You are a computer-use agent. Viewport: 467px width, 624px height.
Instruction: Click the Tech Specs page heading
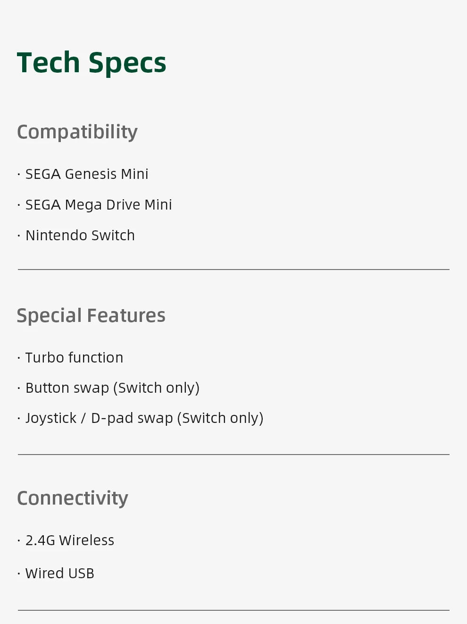(x=92, y=63)
